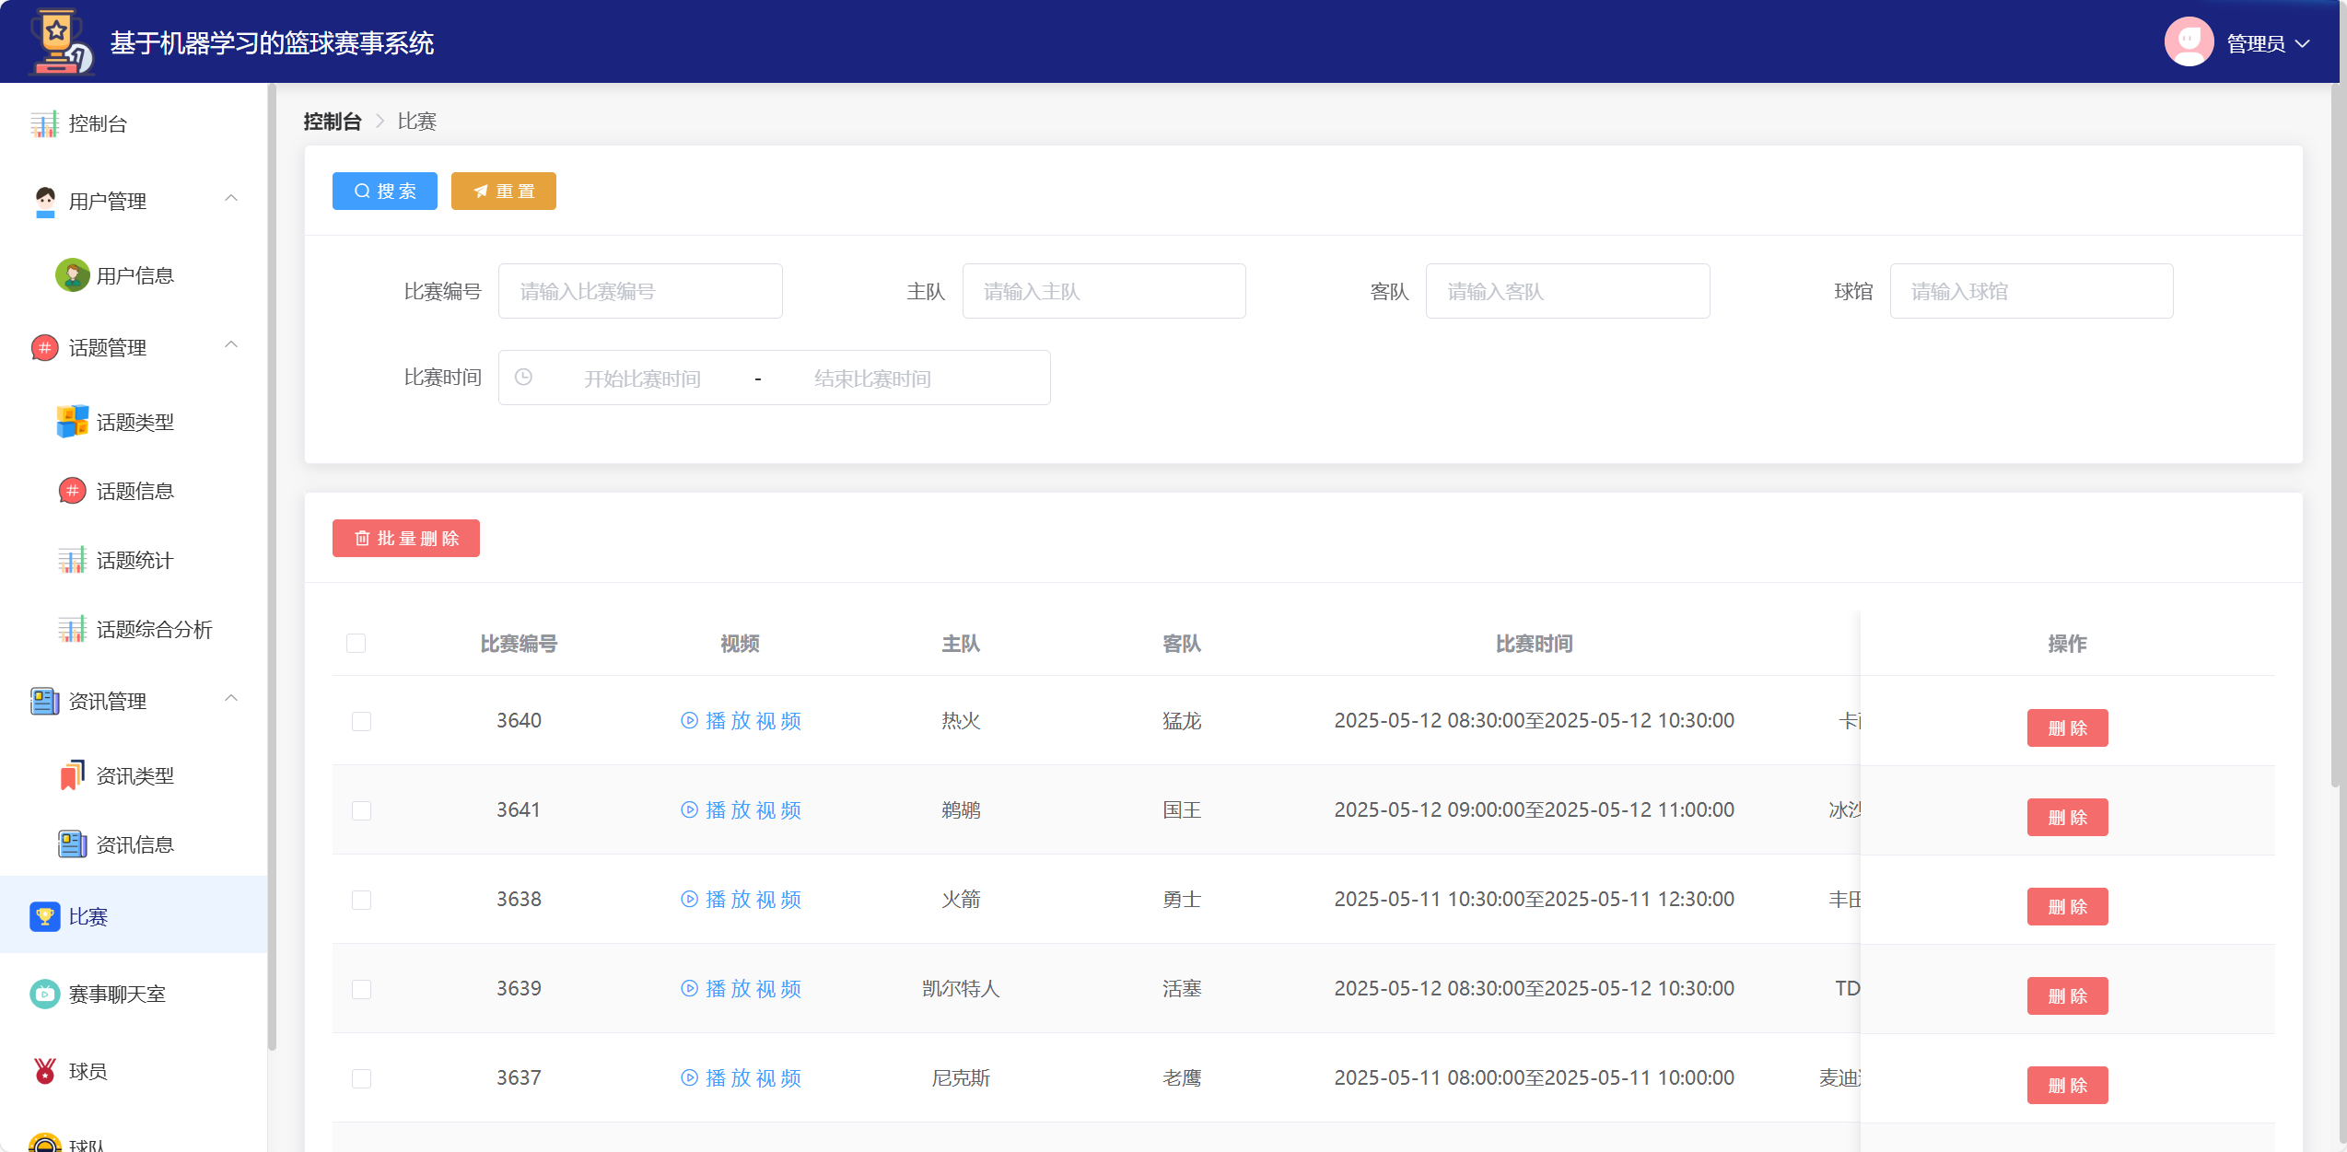Delete match 3640 with 删除 button
This screenshot has width=2347, height=1152.
(2068, 727)
